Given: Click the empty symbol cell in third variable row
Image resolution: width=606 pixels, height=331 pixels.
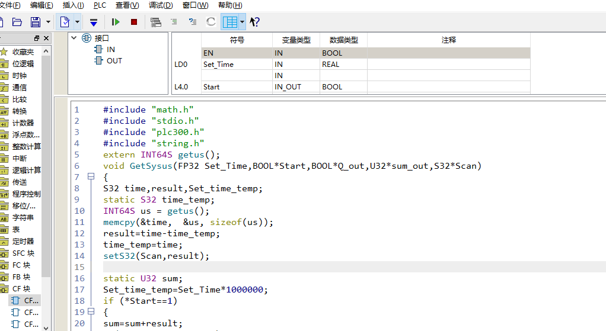Looking at the screenshot, I should [237, 76].
